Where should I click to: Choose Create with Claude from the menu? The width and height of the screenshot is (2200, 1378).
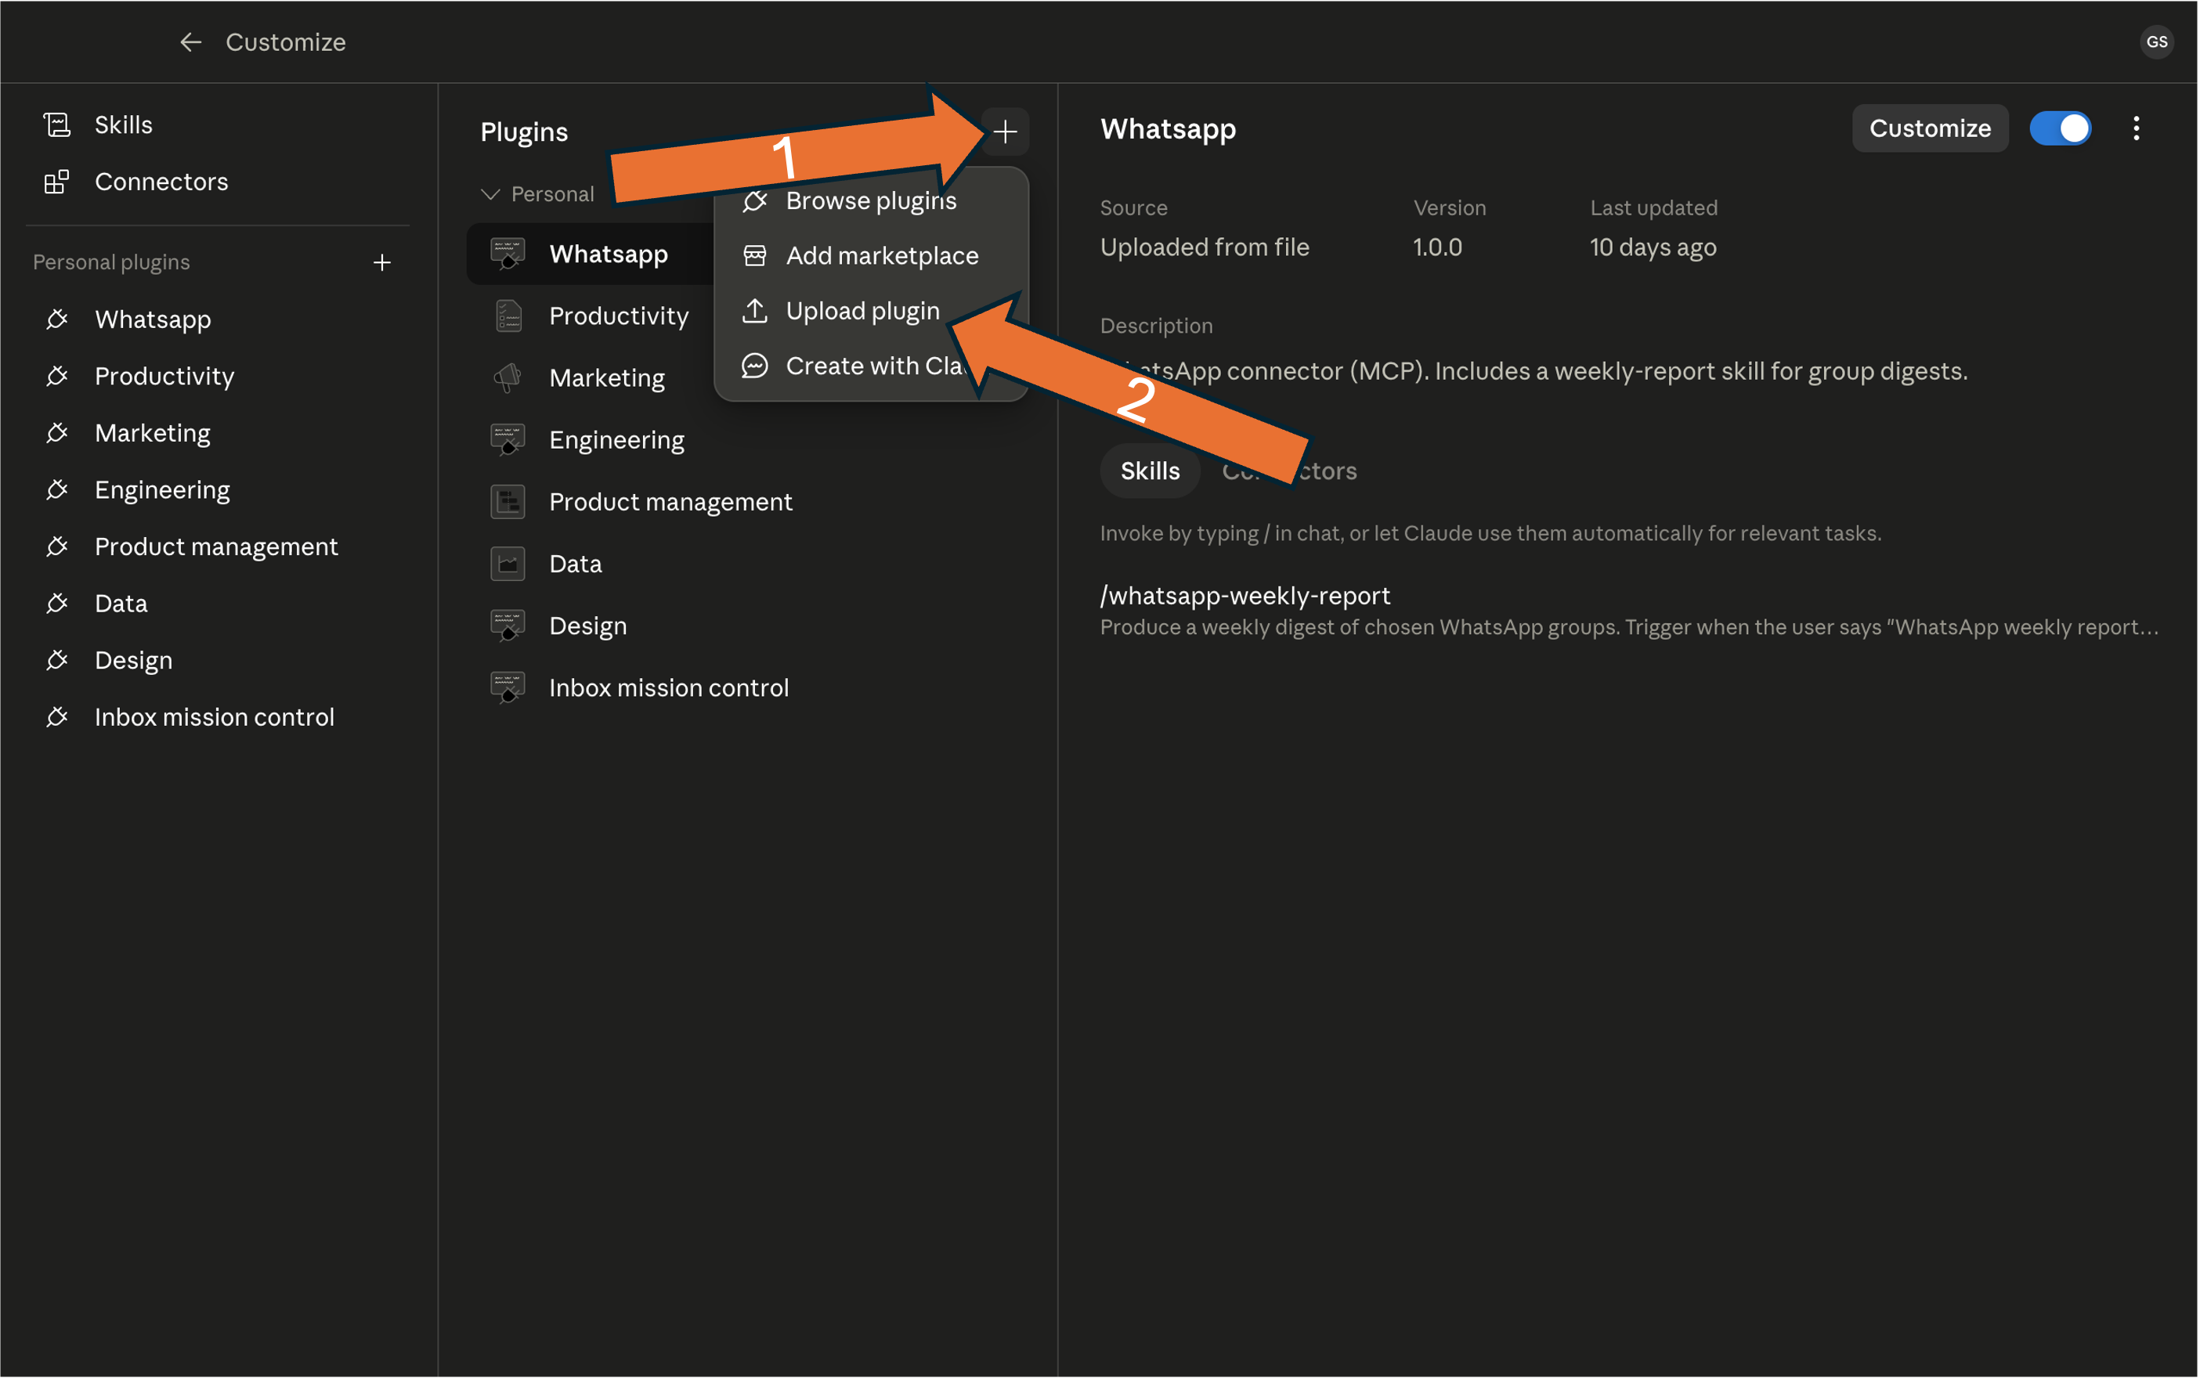871,366
